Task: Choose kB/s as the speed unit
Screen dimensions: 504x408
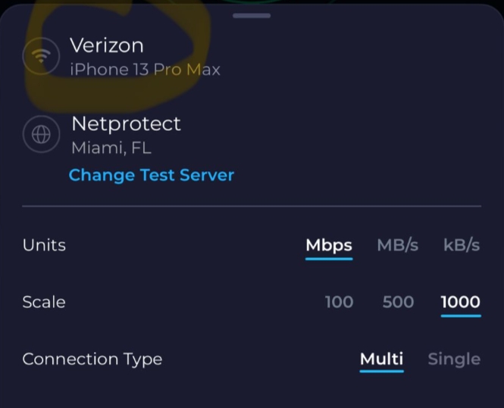Action: click(x=462, y=245)
